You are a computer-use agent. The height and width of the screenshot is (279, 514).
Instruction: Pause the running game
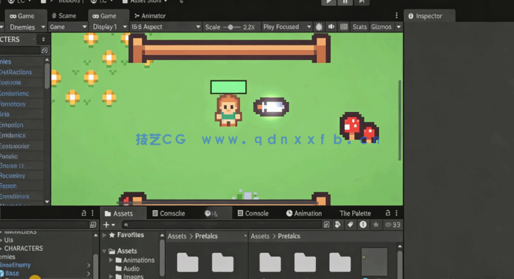(345, 1)
